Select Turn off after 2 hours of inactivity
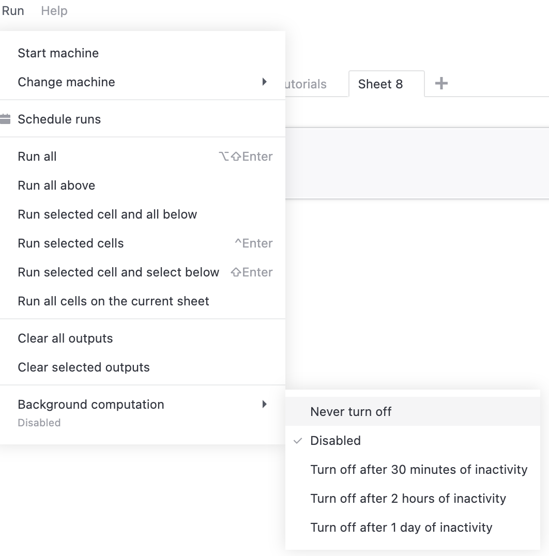 pos(408,499)
